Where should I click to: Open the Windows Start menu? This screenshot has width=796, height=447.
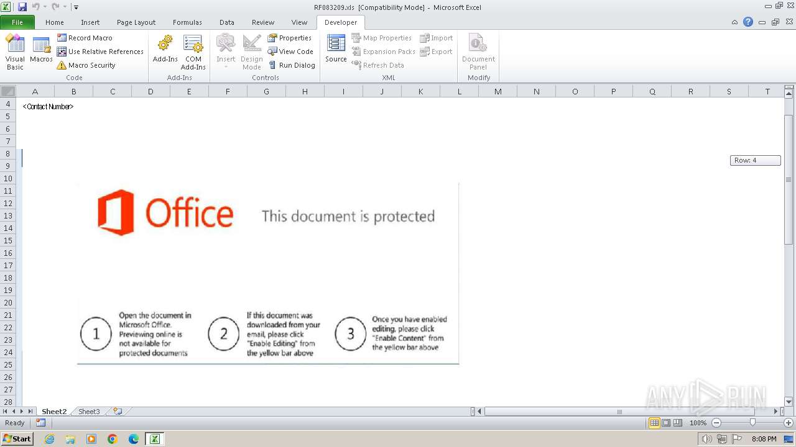click(17, 438)
